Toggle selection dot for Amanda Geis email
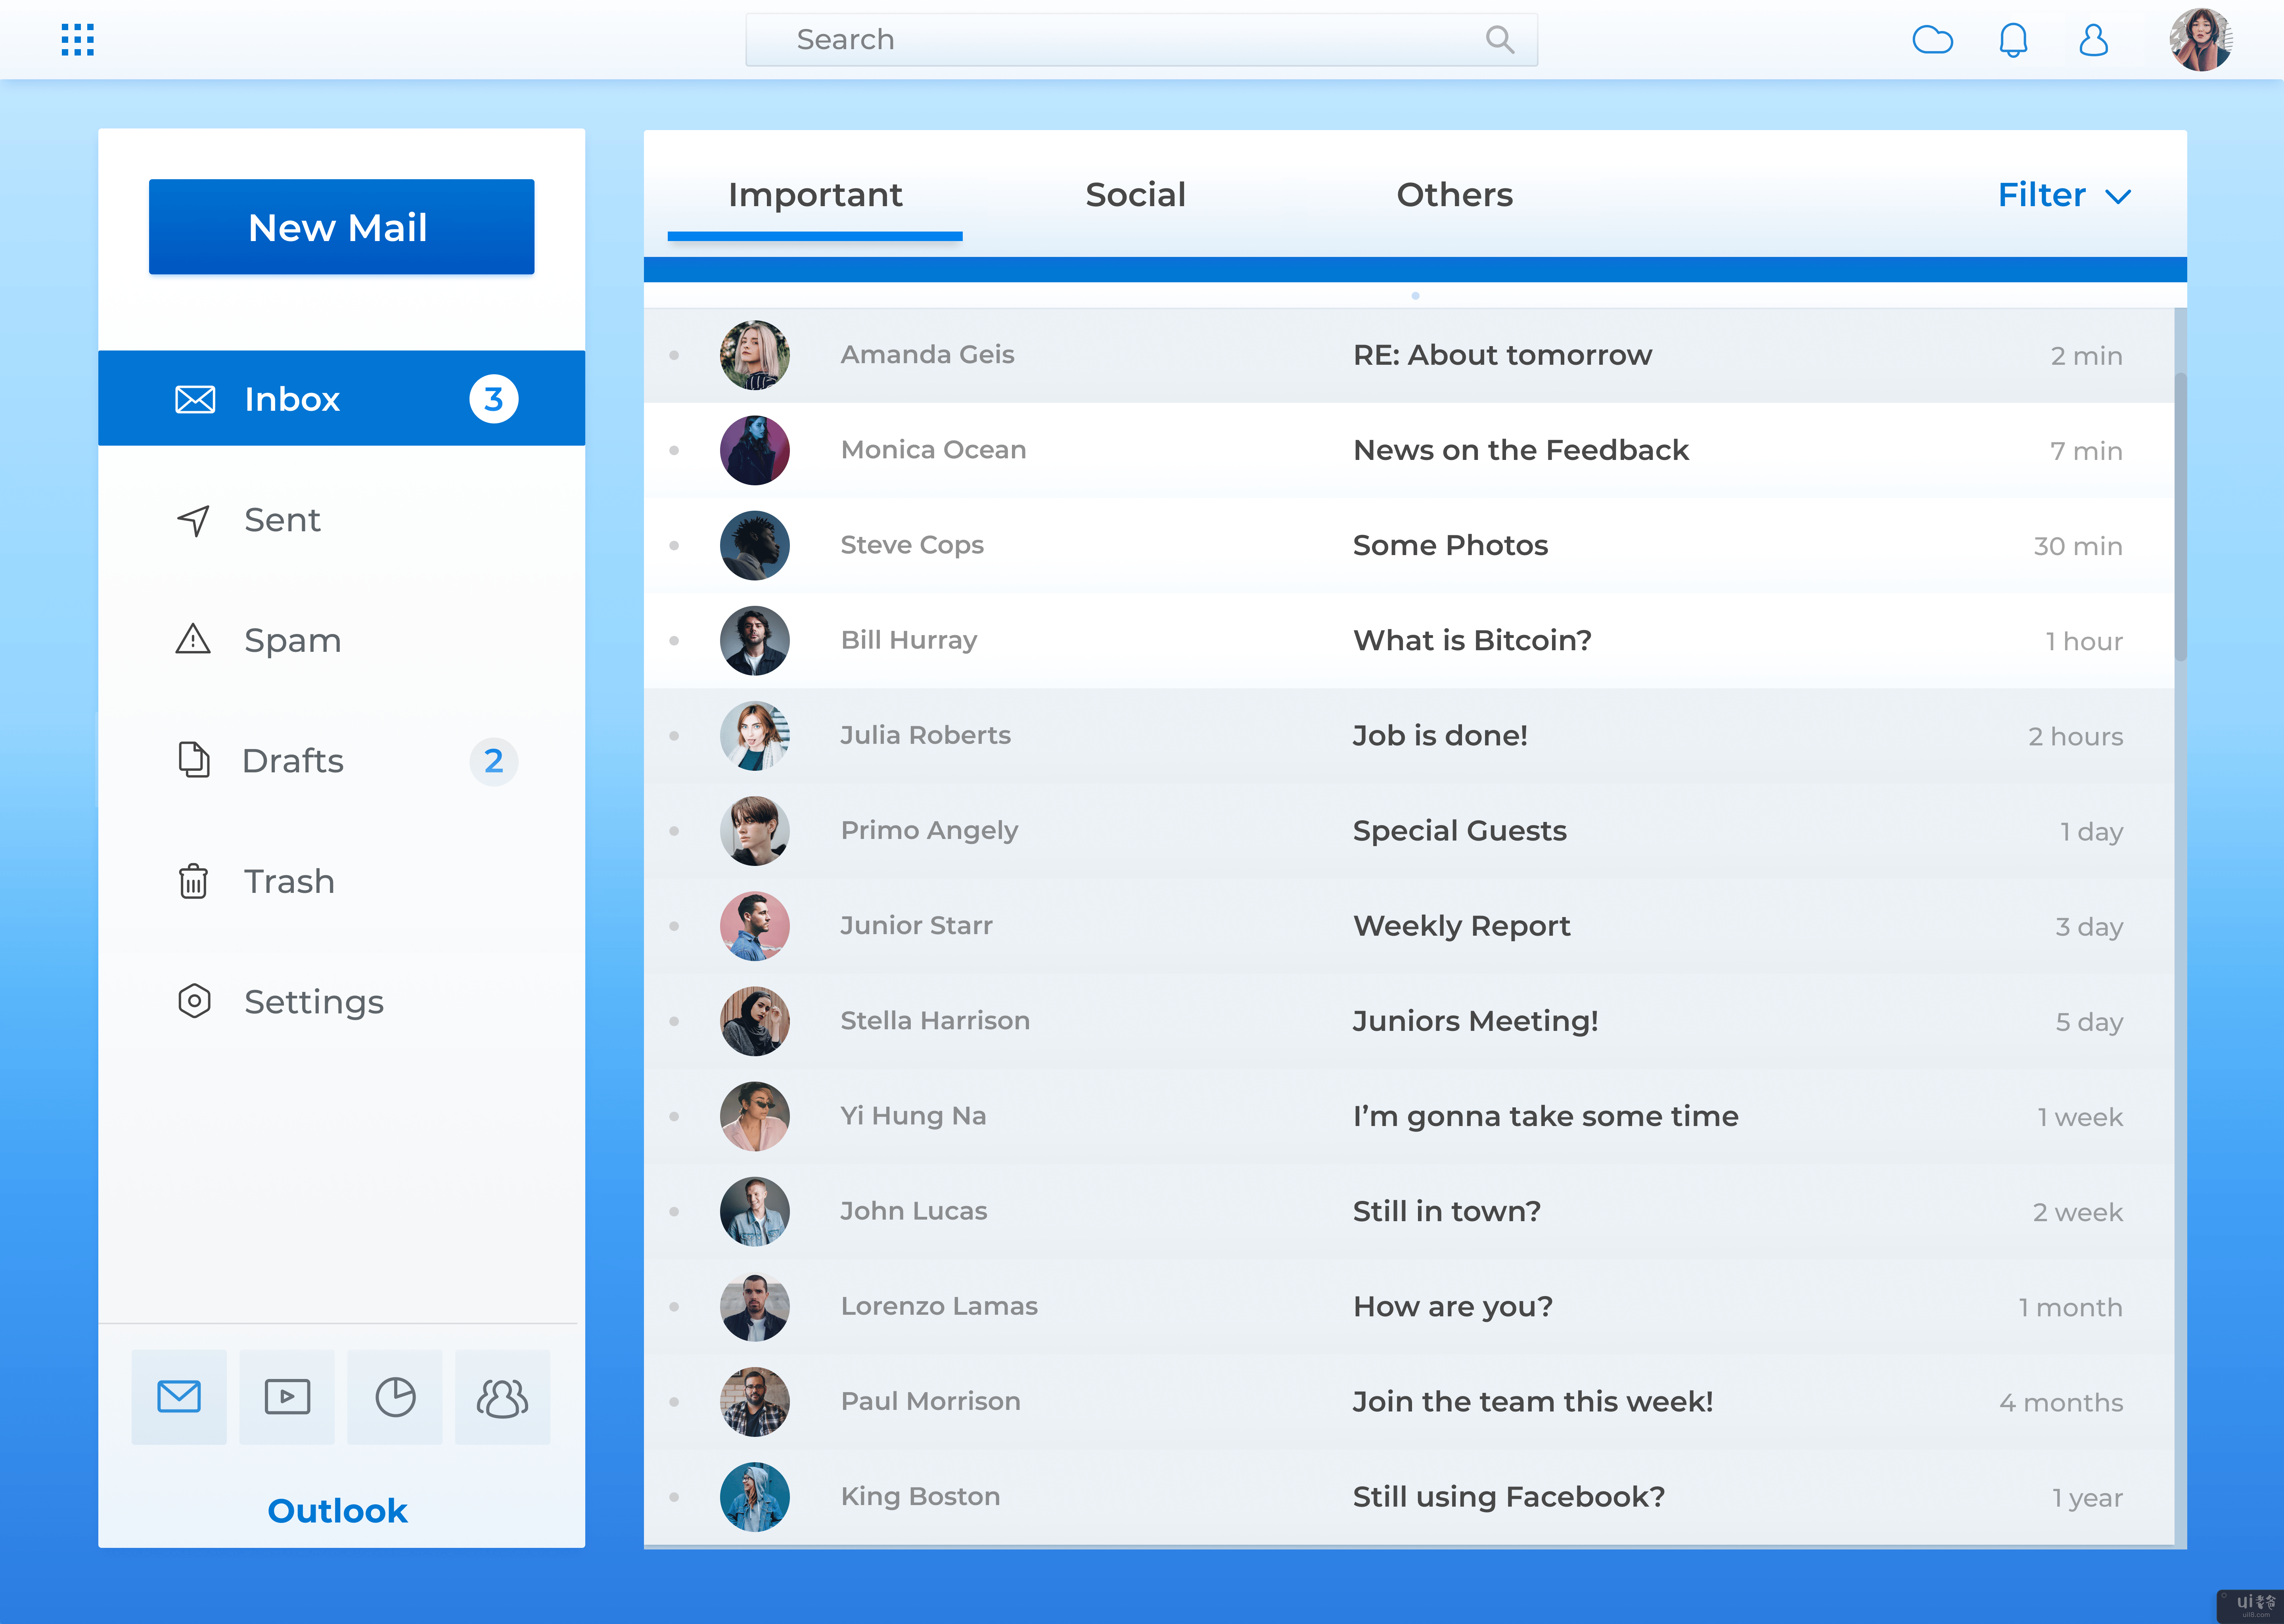Image resolution: width=2284 pixels, height=1624 pixels. [674, 355]
